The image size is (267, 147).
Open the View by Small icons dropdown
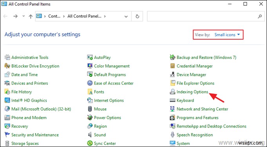coord(227,34)
